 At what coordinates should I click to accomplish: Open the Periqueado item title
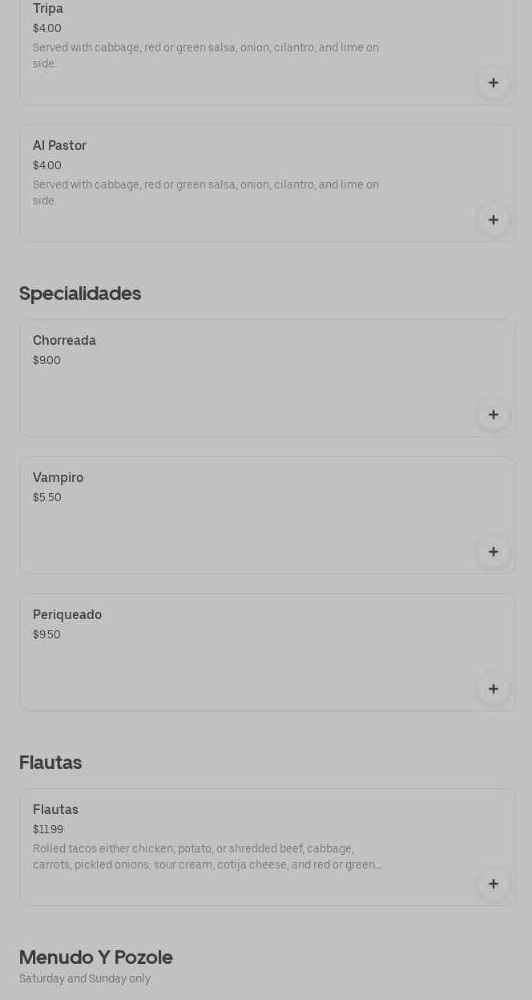(x=67, y=615)
